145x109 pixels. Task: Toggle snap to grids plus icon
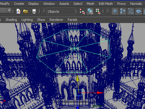click(x=115, y=11)
